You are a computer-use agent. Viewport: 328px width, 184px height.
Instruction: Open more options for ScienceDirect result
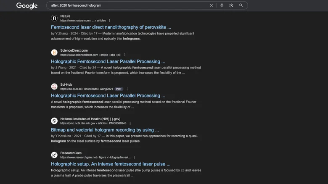[124, 55]
